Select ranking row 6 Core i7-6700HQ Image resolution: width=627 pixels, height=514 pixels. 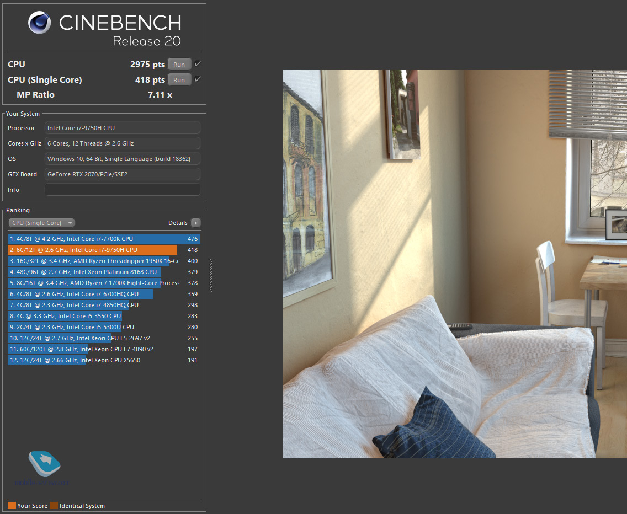tap(104, 294)
